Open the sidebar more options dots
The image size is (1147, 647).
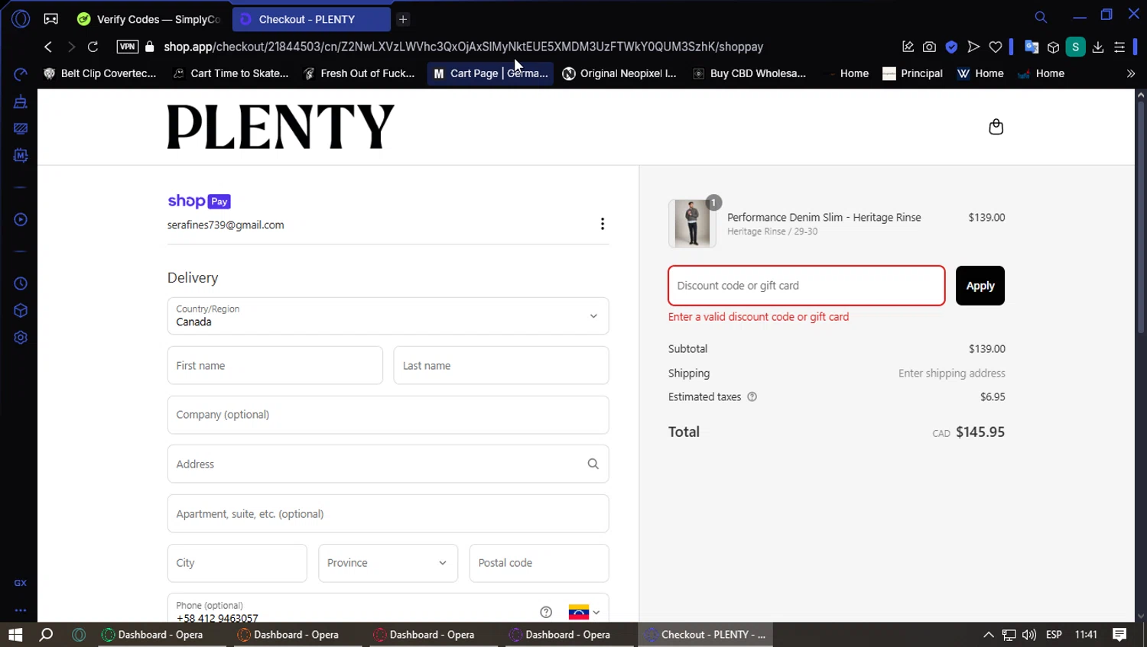21,610
